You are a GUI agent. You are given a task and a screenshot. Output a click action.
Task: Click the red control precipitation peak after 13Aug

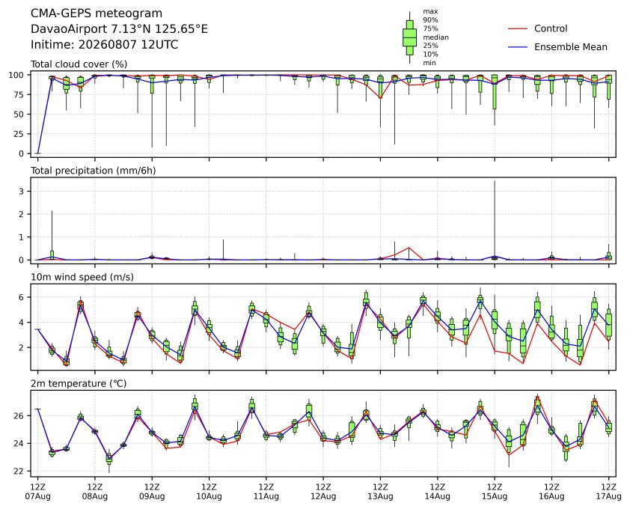pos(409,248)
